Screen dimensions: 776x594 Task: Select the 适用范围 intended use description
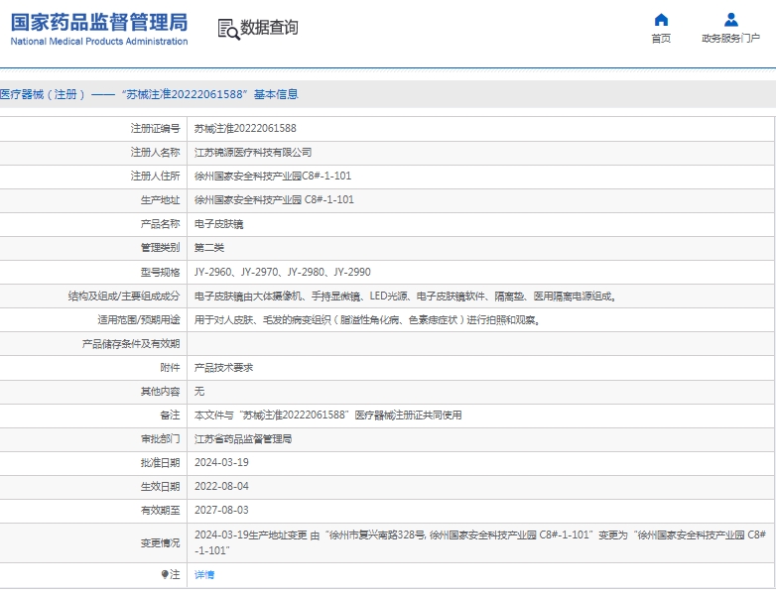pyautogui.click(x=367, y=320)
